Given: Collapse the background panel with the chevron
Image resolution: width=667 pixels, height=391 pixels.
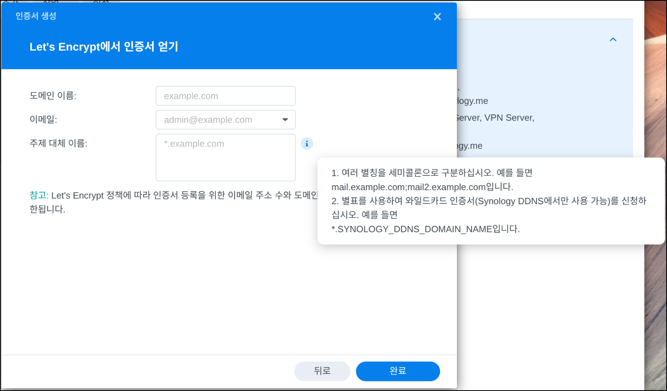Looking at the screenshot, I should point(613,39).
